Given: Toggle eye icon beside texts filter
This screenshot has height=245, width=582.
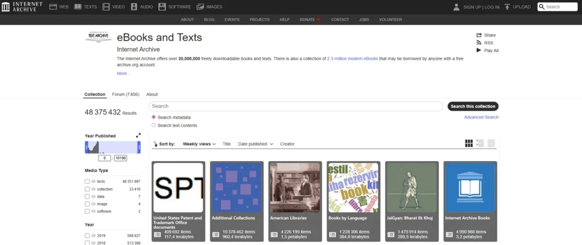Looking at the screenshot, I should [x=93, y=181].
